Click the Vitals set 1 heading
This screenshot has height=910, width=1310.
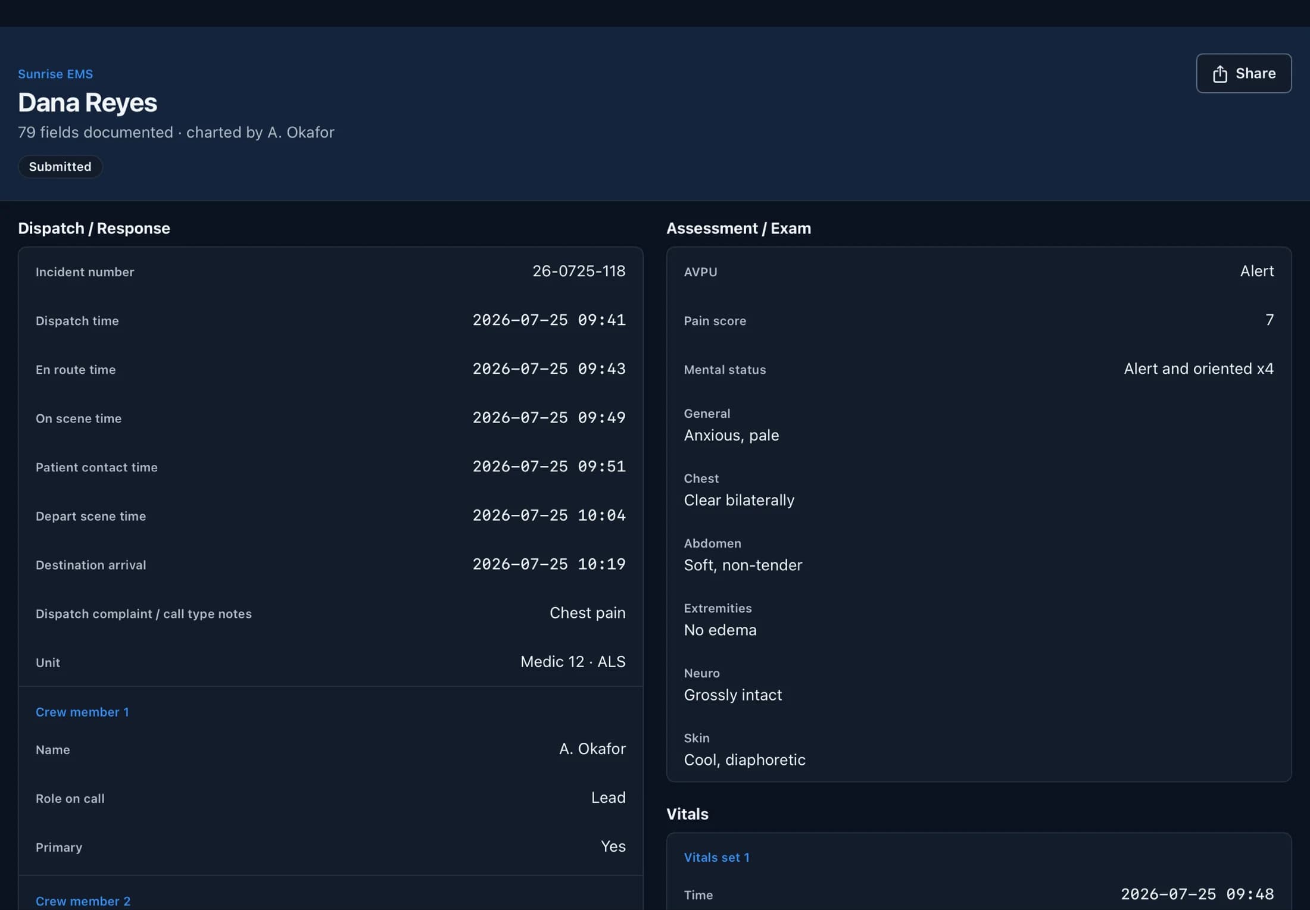tap(716, 857)
